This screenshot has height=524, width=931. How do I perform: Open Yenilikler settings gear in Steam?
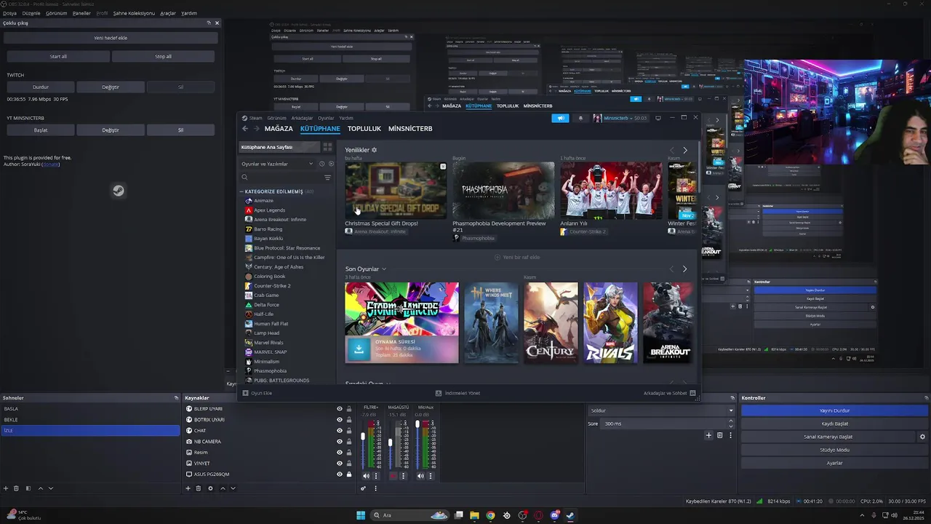point(375,150)
